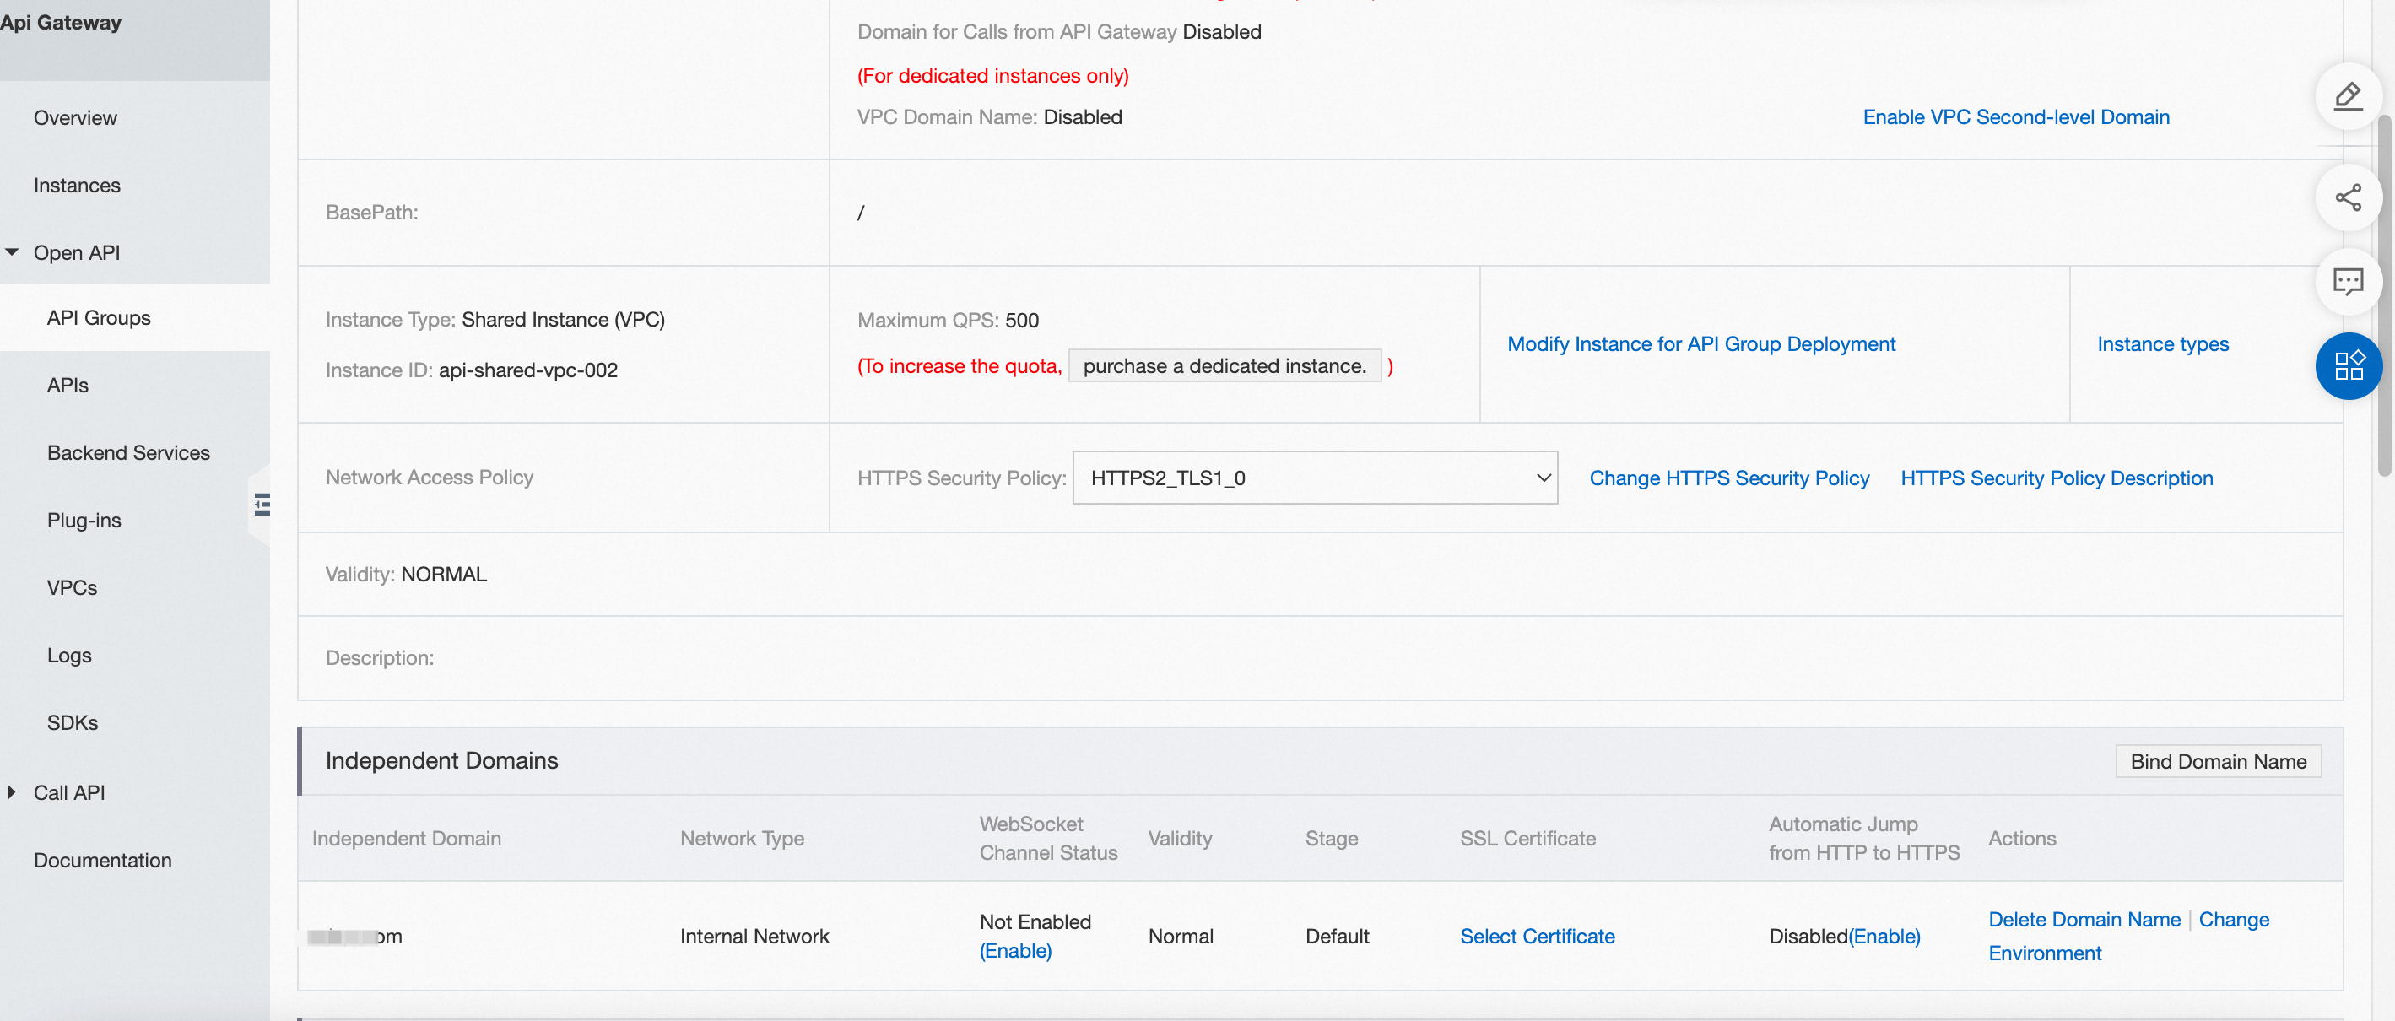Click purchase a dedicated instance button

pos(1224,366)
